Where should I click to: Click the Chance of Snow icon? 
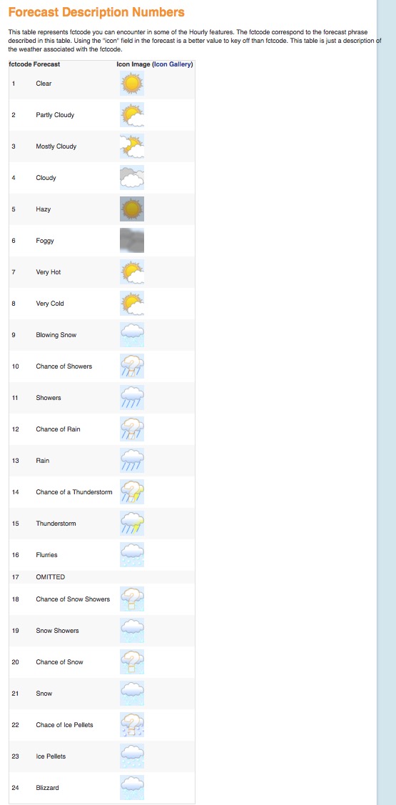(x=132, y=661)
